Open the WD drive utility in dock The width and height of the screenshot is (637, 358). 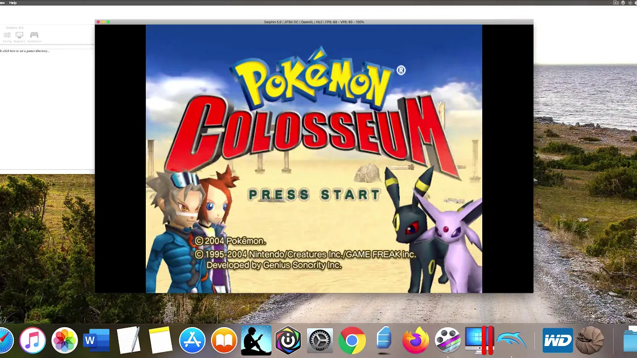558,341
